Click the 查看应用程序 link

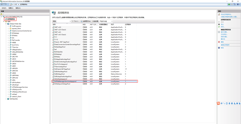(225, 45)
